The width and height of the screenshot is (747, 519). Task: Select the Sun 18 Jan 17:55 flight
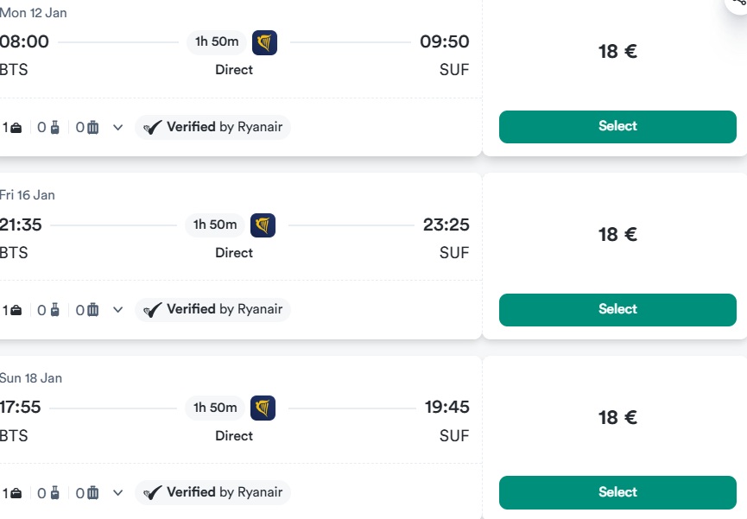click(x=617, y=492)
